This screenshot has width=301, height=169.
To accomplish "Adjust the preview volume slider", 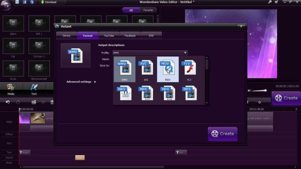I will [259, 90].
